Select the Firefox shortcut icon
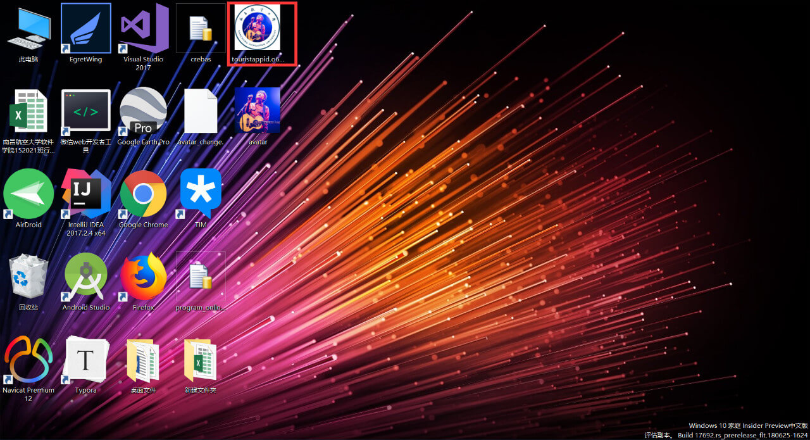Viewport: 810px width, 440px height. 144,277
